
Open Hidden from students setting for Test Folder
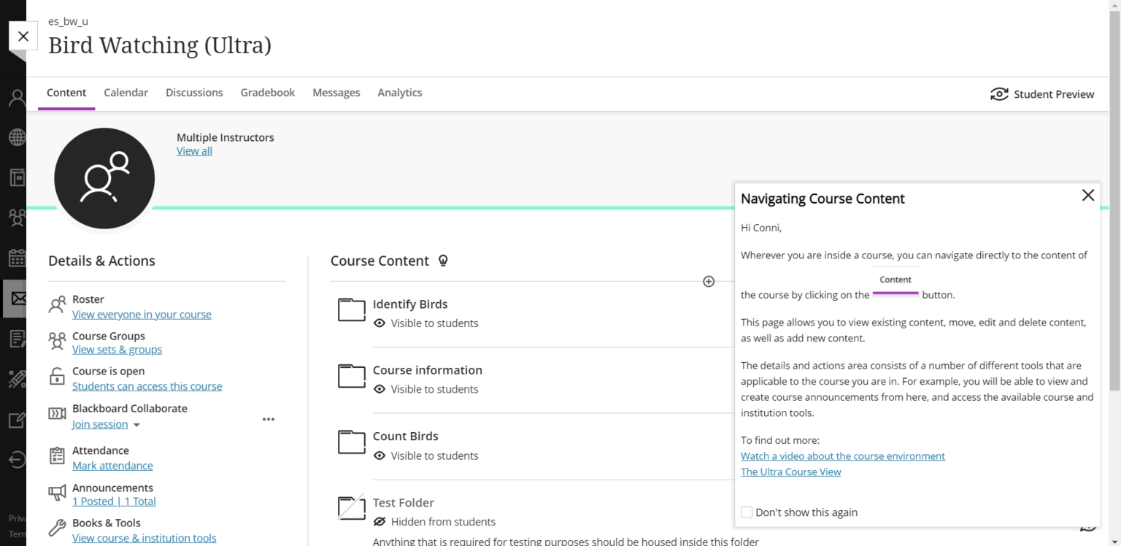pos(443,521)
